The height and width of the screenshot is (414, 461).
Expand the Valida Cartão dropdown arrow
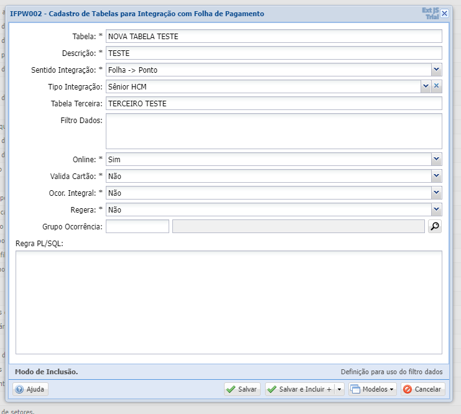pos(437,176)
